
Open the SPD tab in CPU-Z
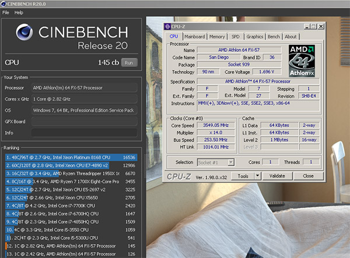236,37
